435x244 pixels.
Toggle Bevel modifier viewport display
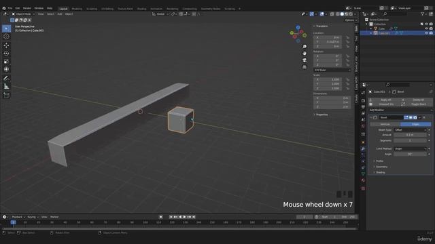click(x=411, y=117)
